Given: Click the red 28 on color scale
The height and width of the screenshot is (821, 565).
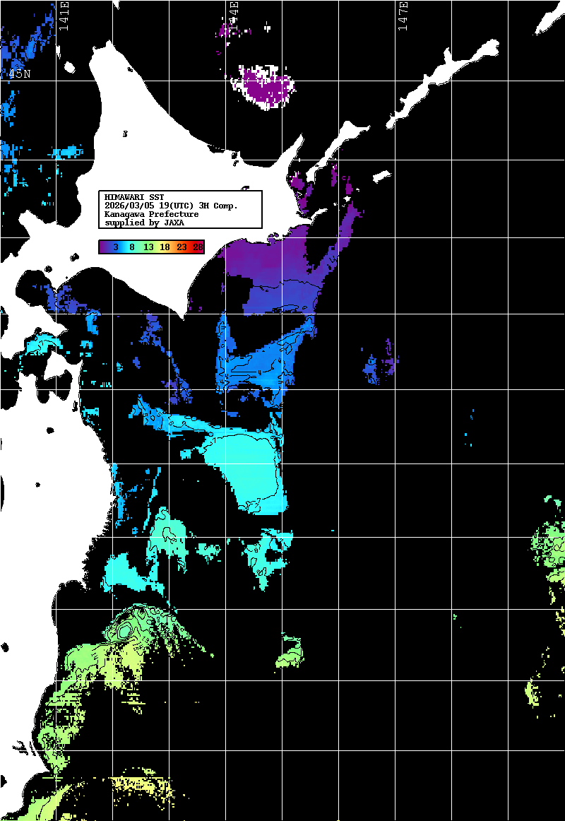Looking at the screenshot, I should tap(197, 247).
